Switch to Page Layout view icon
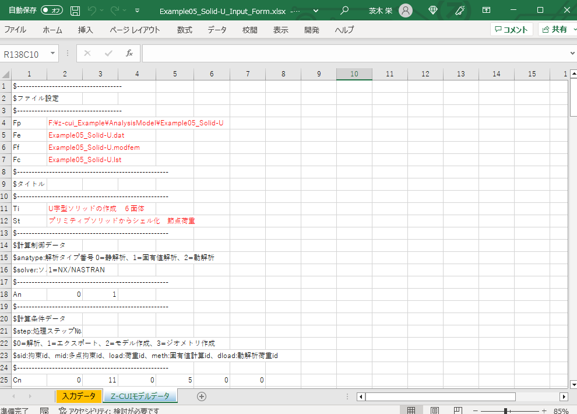The height and width of the screenshot is (414, 577). click(x=434, y=410)
